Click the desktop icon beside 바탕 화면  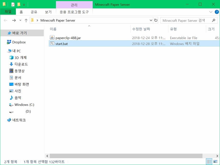point(11,84)
